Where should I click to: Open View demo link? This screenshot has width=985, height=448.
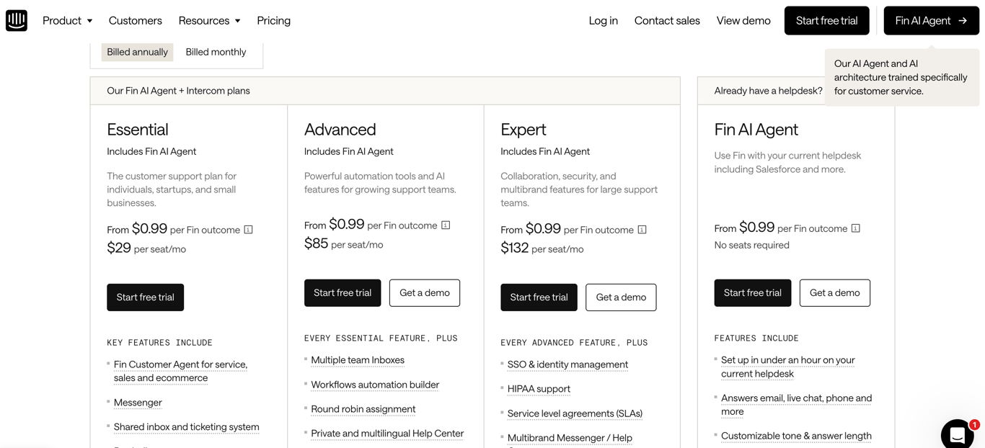point(743,21)
